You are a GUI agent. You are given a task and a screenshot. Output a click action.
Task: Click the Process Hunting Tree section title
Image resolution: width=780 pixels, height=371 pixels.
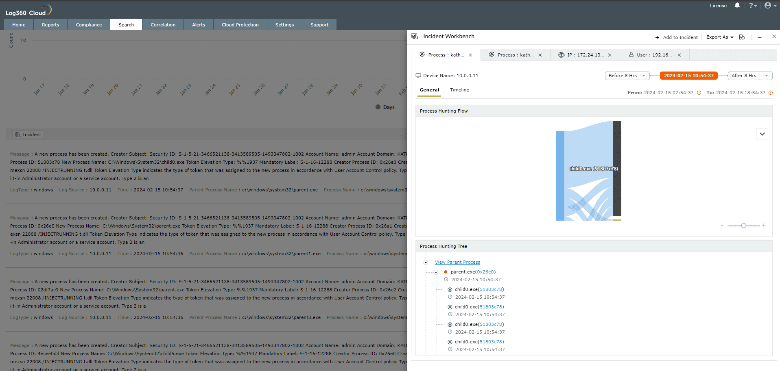(x=444, y=246)
